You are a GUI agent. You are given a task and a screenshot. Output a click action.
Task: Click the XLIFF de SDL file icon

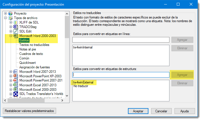tap(16, 22)
